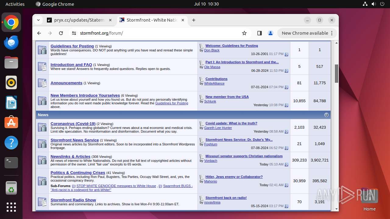Click the forum status icon beside Guidelines for Posting
This screenshot has height=219, width=390.
(x=42, y=50)
